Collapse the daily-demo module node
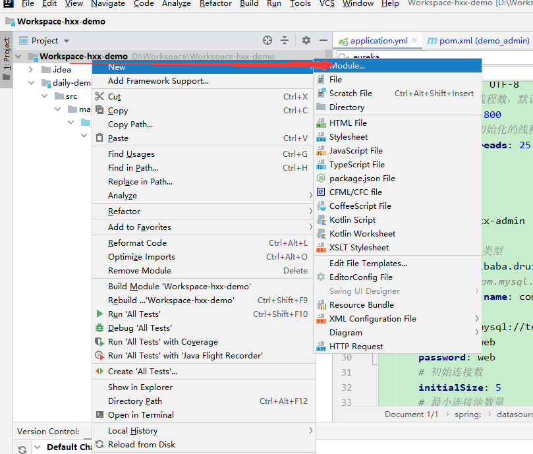Image resolution: width=533 pixels, height=454 pixels. click(x=31, y=82)
